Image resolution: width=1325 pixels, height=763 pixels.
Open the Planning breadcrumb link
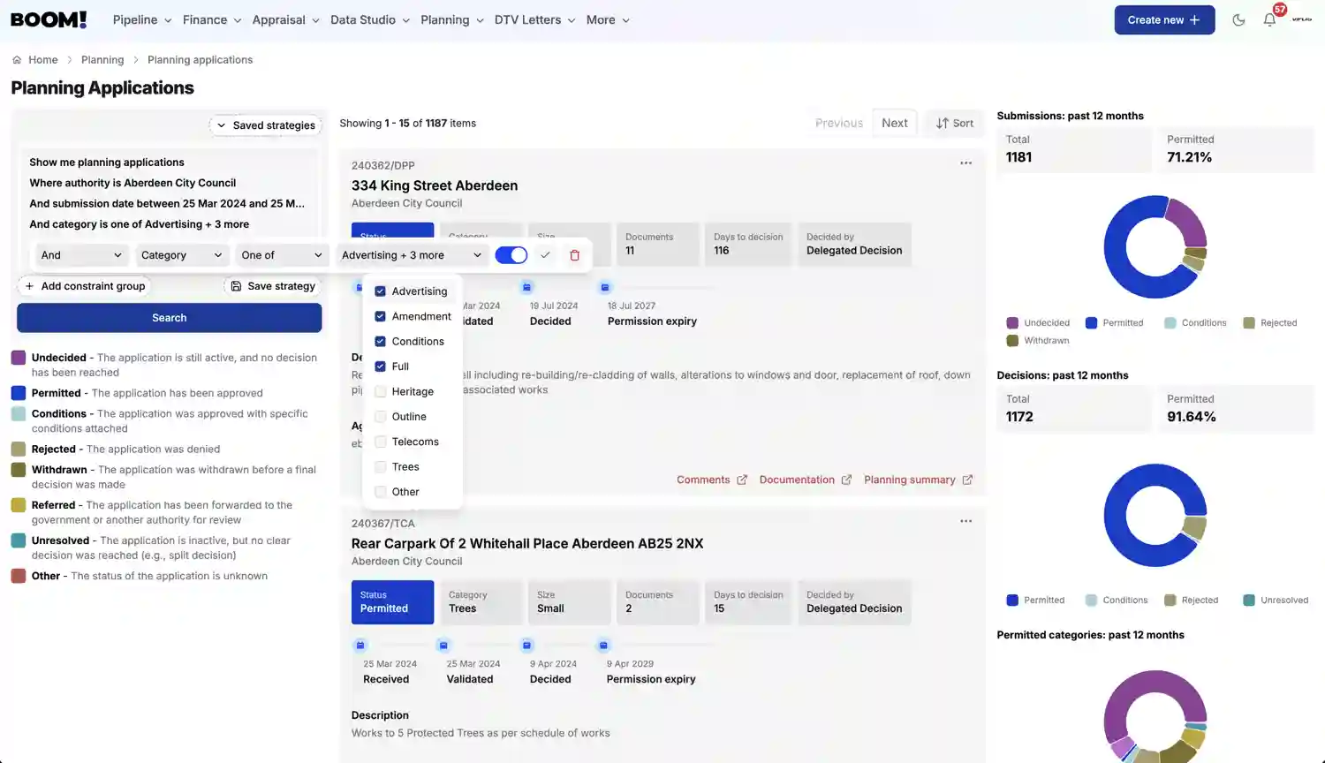(102, 60)
